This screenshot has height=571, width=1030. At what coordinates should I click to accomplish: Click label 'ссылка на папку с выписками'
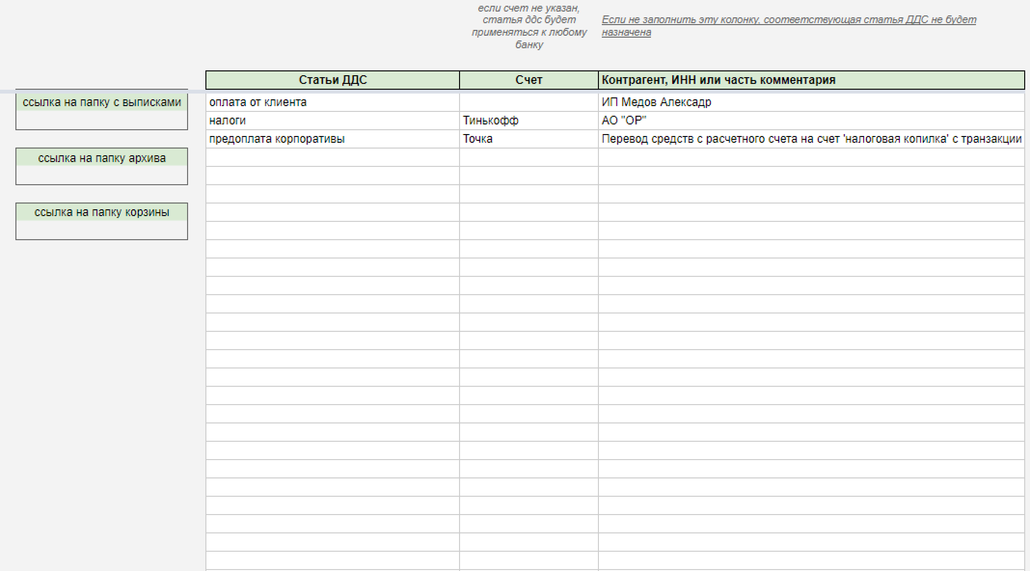[102, 102]
